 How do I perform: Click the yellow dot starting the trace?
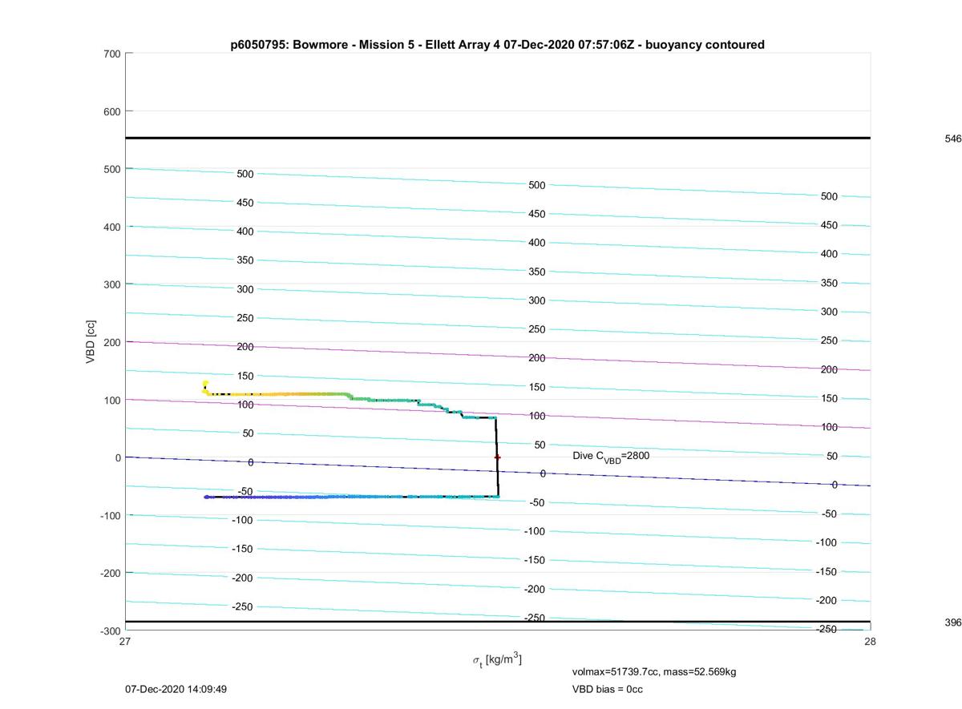click(205, 384)
